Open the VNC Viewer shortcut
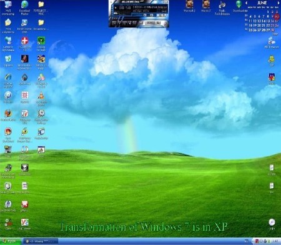The image size is (281, 245). point(24,222)
